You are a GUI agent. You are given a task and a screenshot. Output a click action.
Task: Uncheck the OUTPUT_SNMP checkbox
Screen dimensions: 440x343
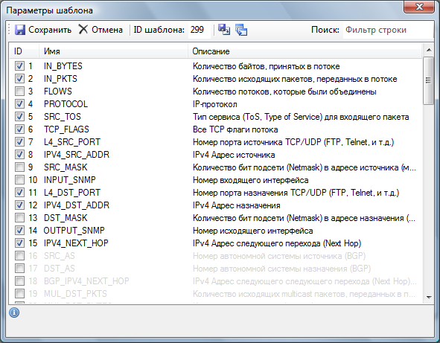click(19, 230)
